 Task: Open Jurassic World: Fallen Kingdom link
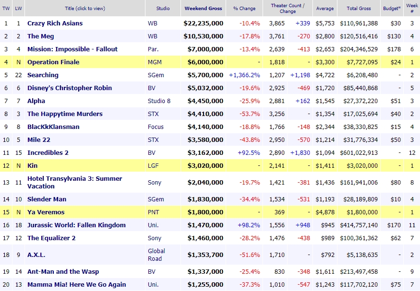[76, 225]
